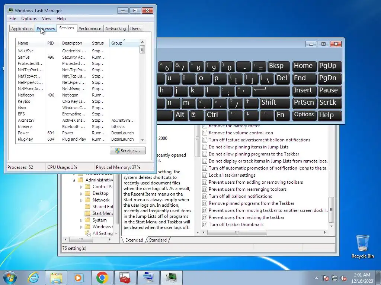Tap the up arrow key on keyboard

251,103
